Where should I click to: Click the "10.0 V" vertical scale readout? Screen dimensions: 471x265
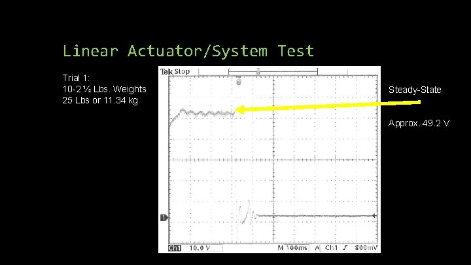pos(200,248)
